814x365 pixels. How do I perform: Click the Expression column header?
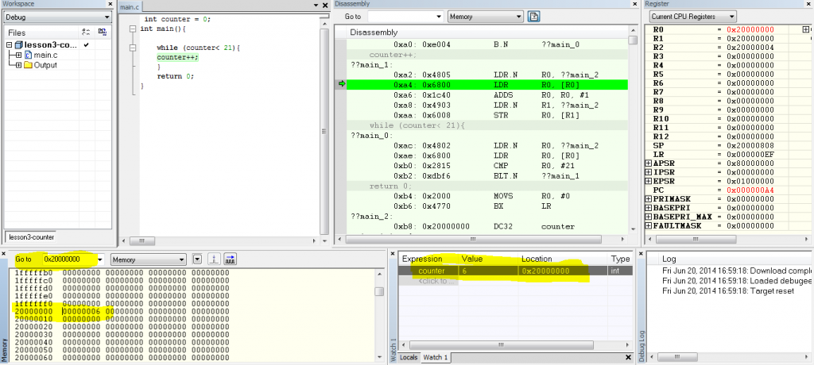coord(428,259)
